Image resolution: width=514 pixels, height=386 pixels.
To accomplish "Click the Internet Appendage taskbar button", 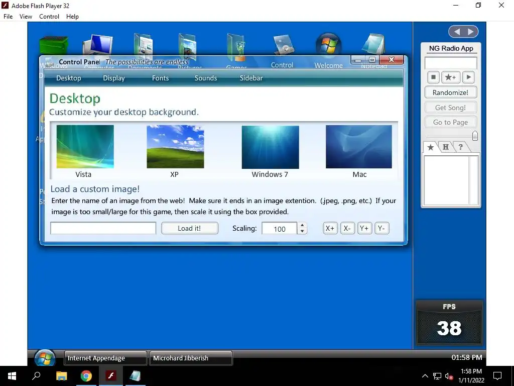I will pos(105,358).
